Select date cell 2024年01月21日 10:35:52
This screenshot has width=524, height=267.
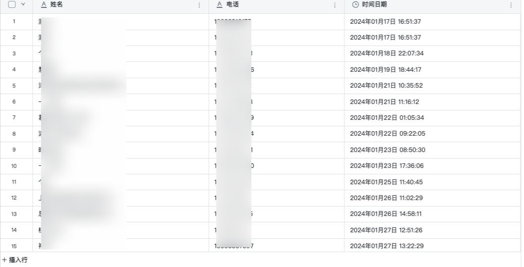point(432,86)
